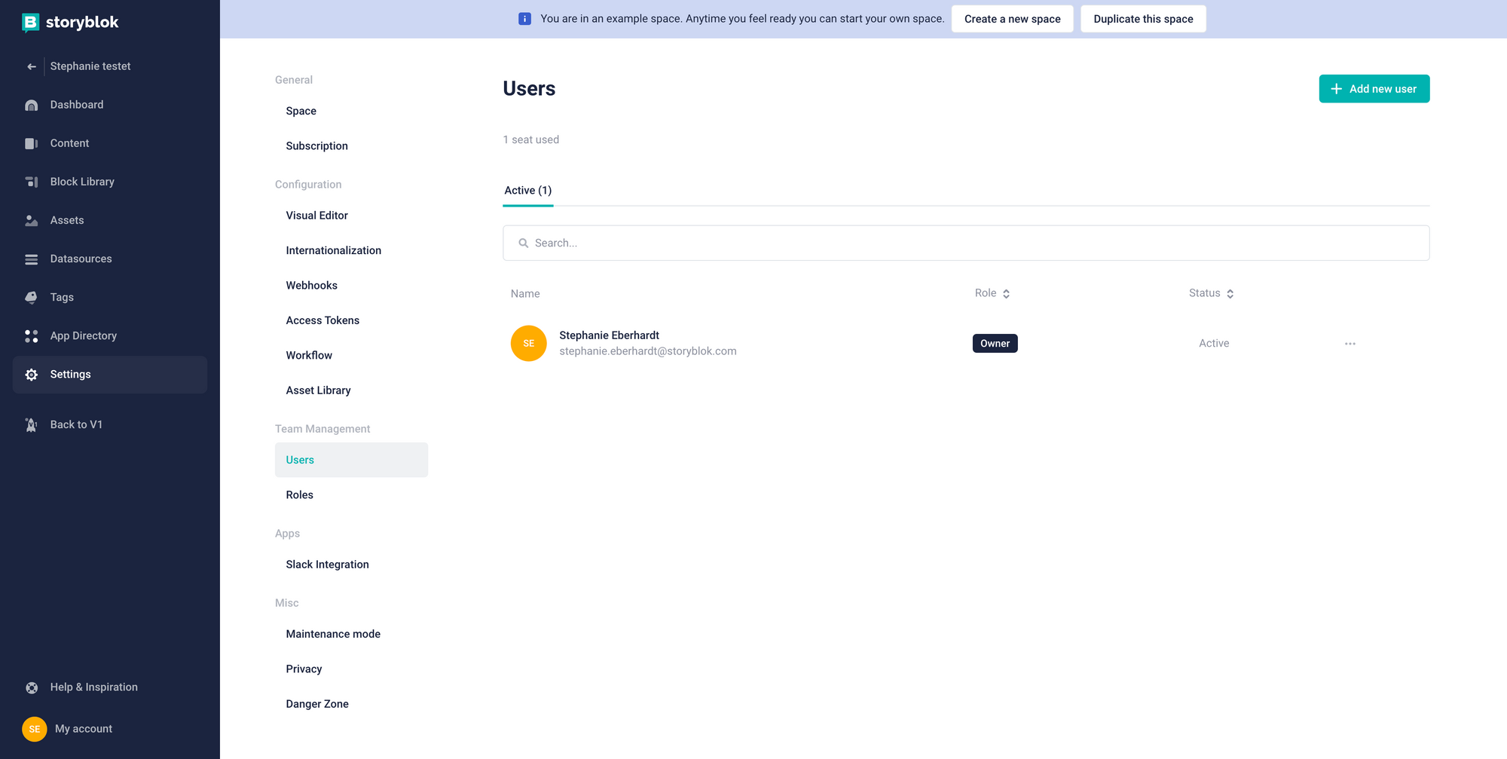Screen dimensions: 1507x759
Task: Click the Dashboard house icon
Action: pos(32,105)
